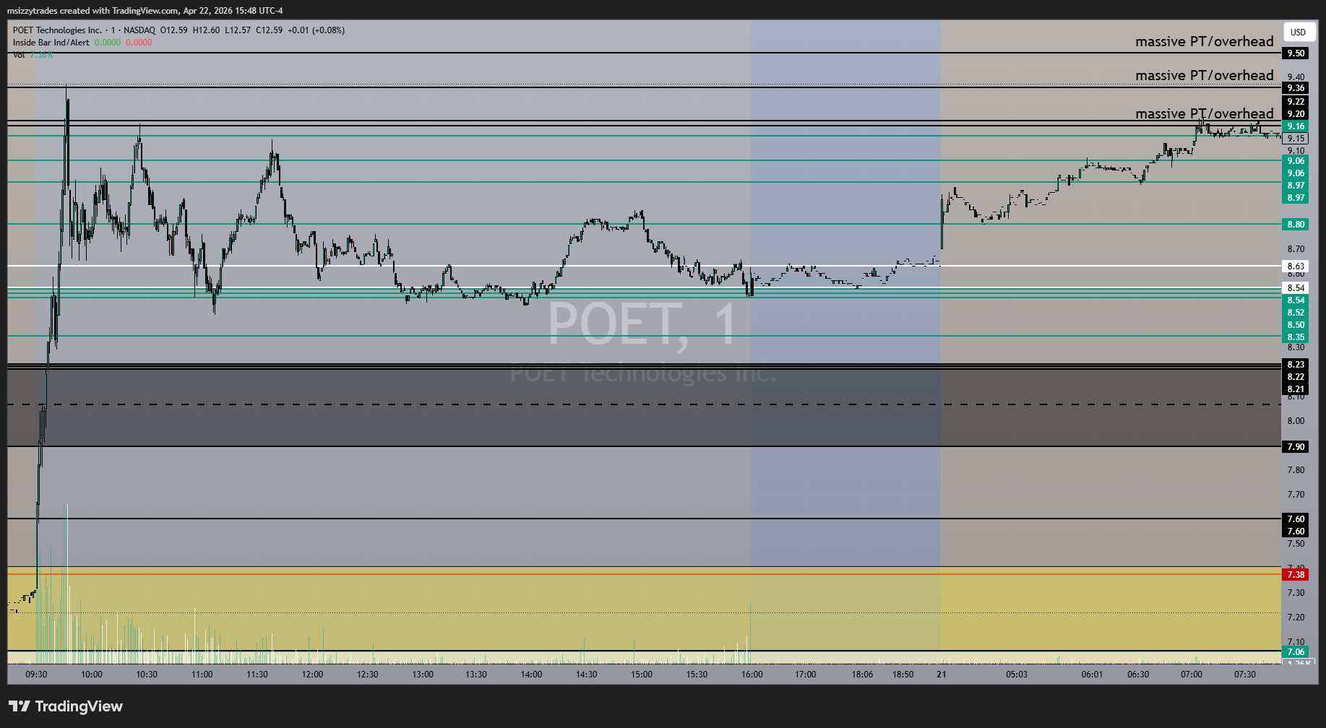
Task: Click the TradingView logo in the footer
Action: [x=66, y=706]
